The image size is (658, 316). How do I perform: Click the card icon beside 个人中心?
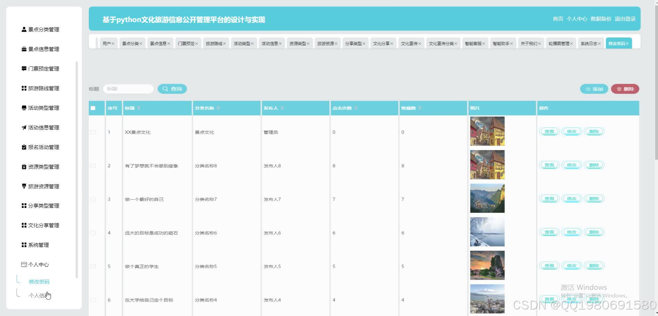24,265
